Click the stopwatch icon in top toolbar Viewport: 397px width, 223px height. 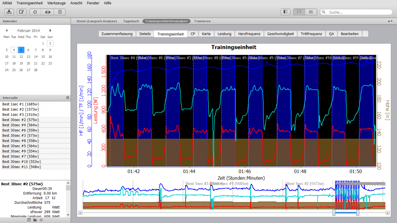(x=35, y=12)
